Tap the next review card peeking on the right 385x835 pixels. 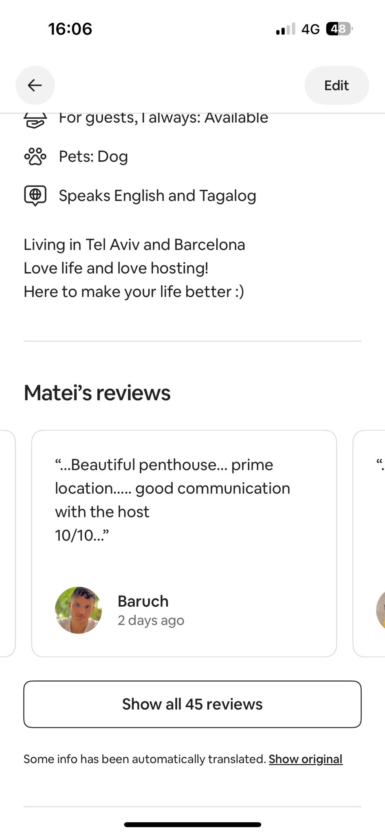click(370, 542)
